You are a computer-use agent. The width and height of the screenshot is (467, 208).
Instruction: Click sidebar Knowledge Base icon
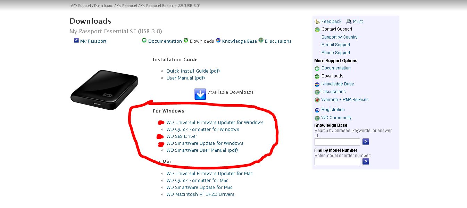point(317,84)
